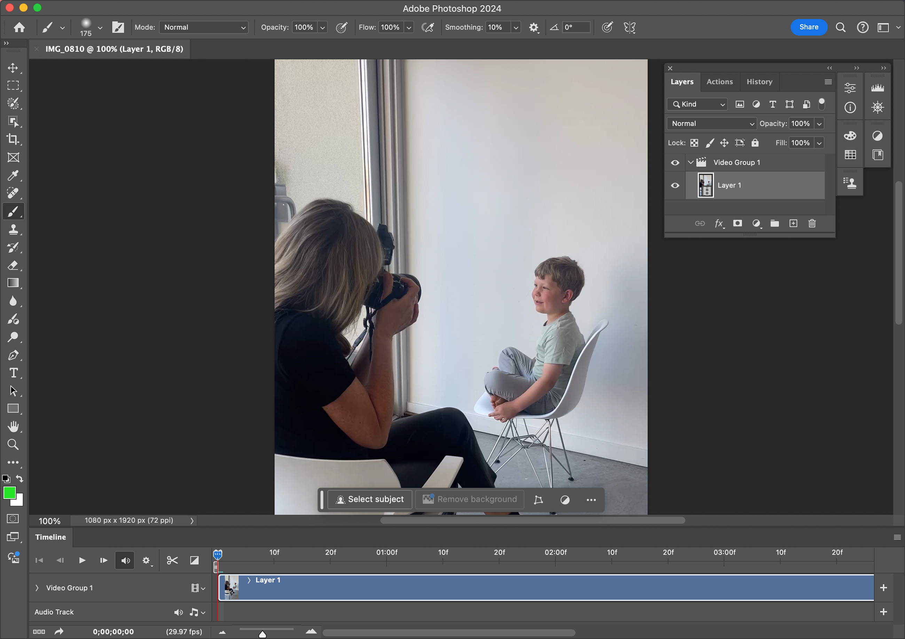Select the Horizontal Type tool
The height and width of the screenshot is (639, 905).
coord(13,373)
